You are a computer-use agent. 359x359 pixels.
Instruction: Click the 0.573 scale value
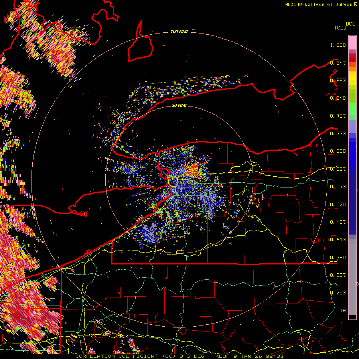click(x=338, y=187)
